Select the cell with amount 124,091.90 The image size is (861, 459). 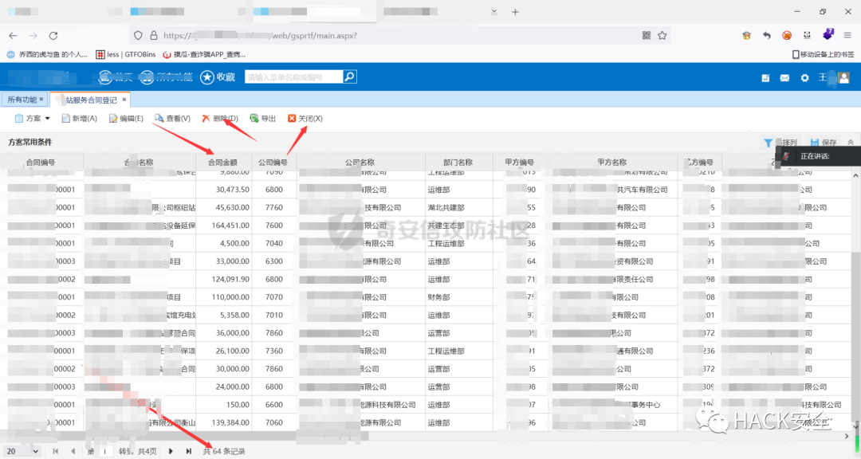click(x=223, y=280)
